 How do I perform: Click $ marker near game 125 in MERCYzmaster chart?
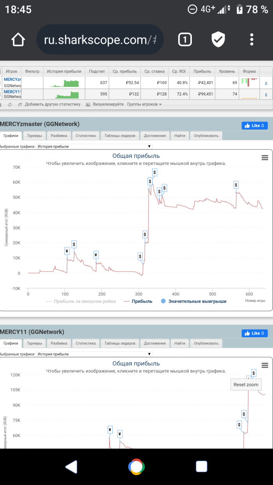pyautogui.click(x=74, y=244)
